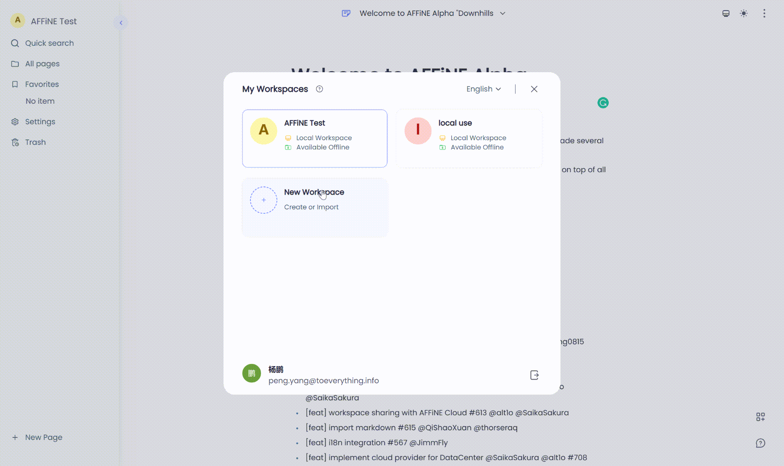Click the implement cloud provider line
This screenshot has height=466, width=784.
pyautogui.click(x=446, y=458)
